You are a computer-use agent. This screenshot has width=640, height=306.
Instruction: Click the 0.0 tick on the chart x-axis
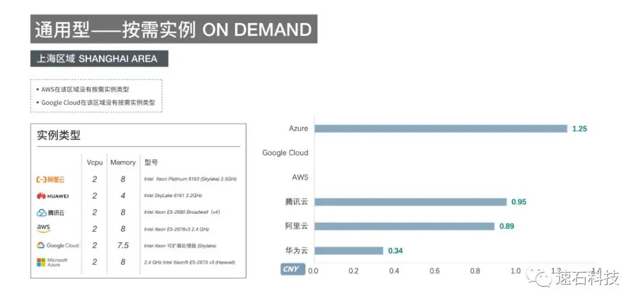point(313,271)
